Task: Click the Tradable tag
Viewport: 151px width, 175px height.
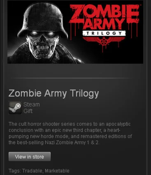Action: (x=32, y=171)
